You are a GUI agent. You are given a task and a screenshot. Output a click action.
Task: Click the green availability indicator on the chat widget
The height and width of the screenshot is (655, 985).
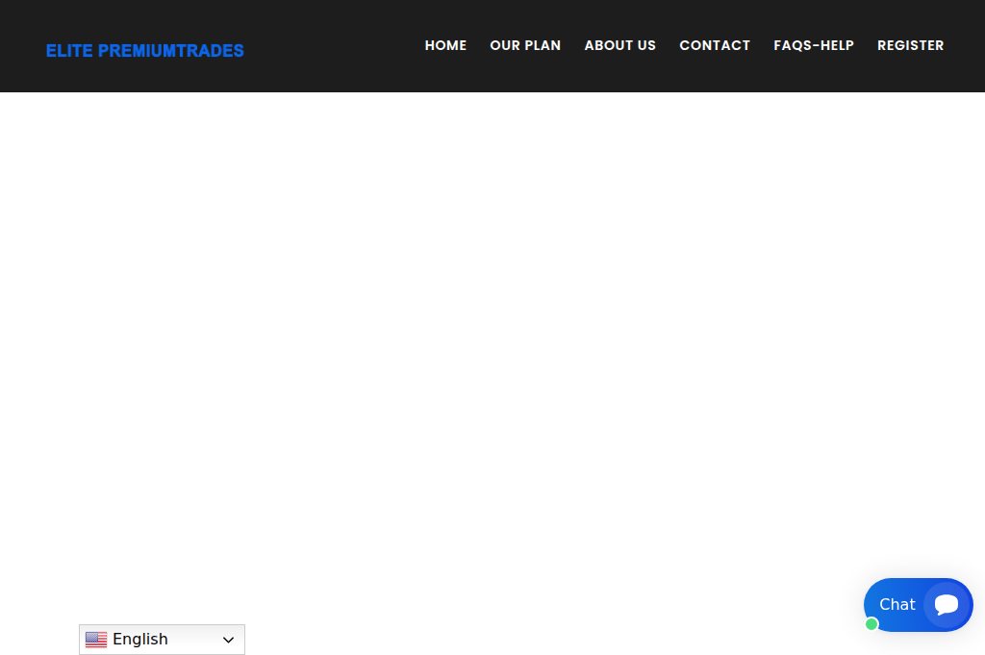[x=871, y=624]
